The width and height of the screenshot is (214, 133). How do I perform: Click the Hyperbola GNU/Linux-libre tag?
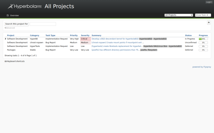click(155, 46)
